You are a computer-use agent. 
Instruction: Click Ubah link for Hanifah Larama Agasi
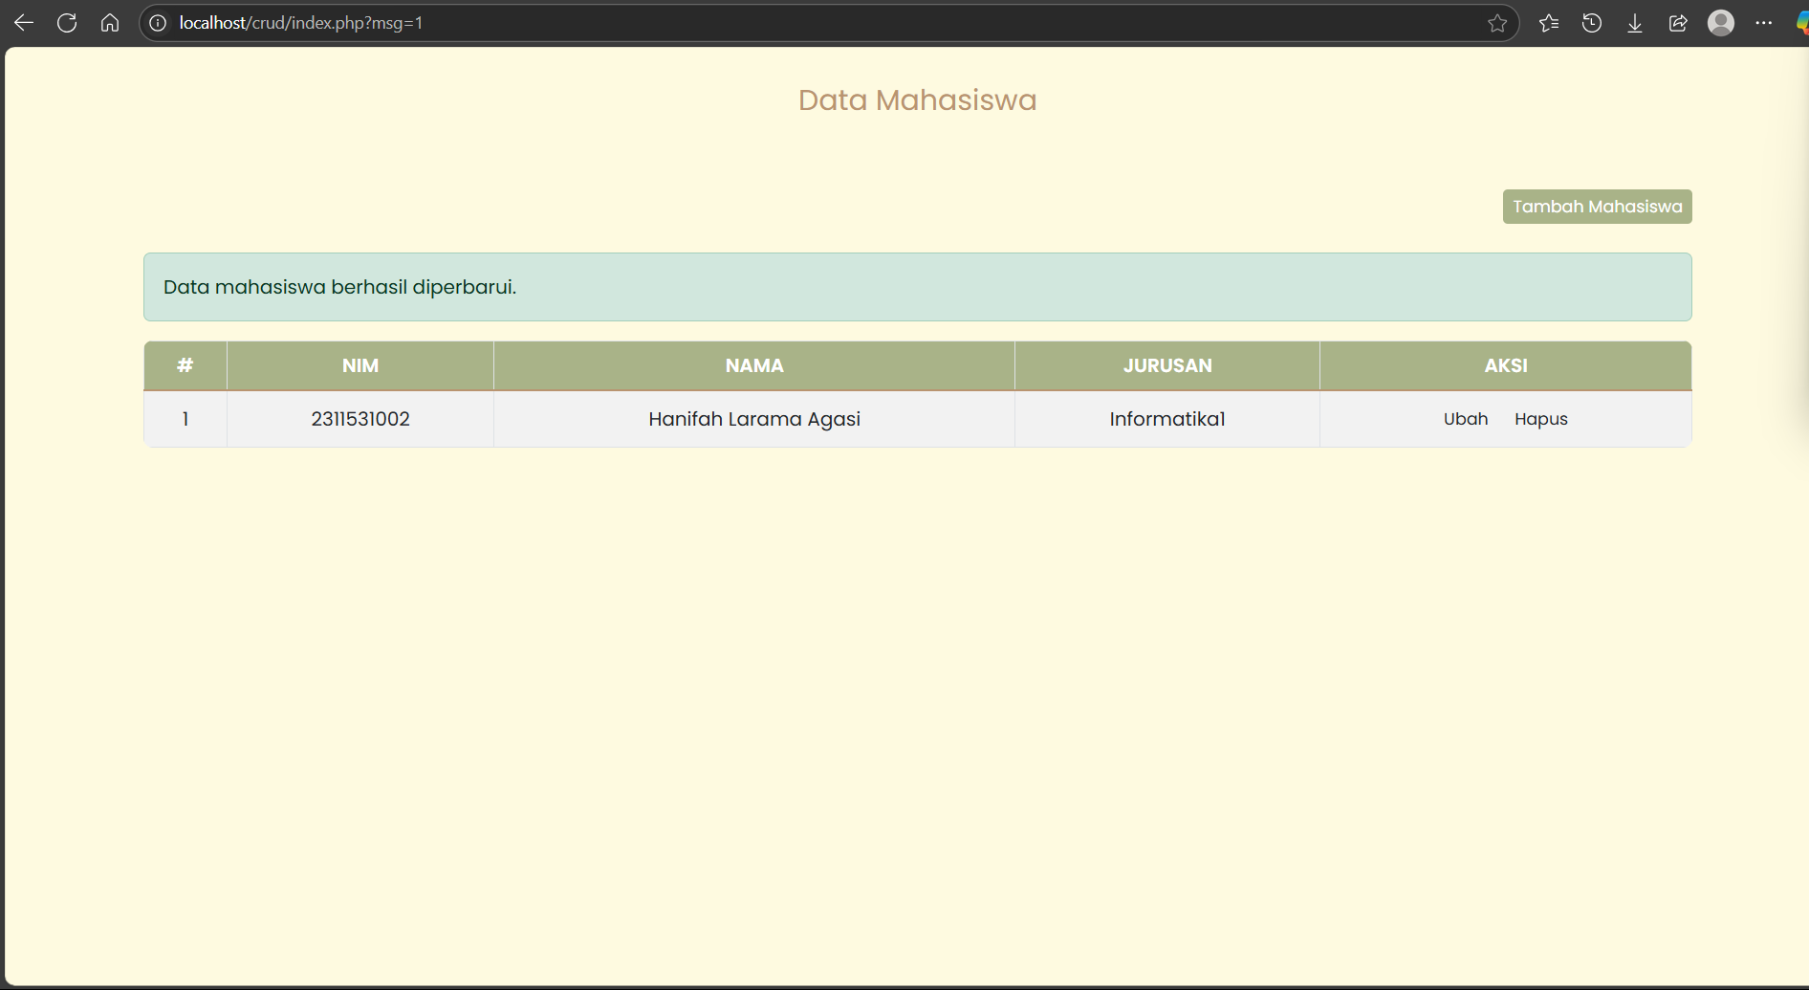click(1465, 419)
